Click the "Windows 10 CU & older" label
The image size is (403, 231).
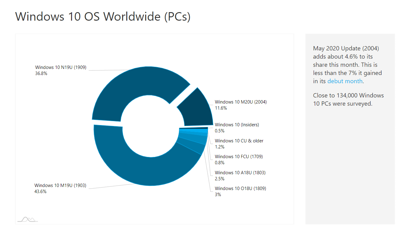pos(239,141)
